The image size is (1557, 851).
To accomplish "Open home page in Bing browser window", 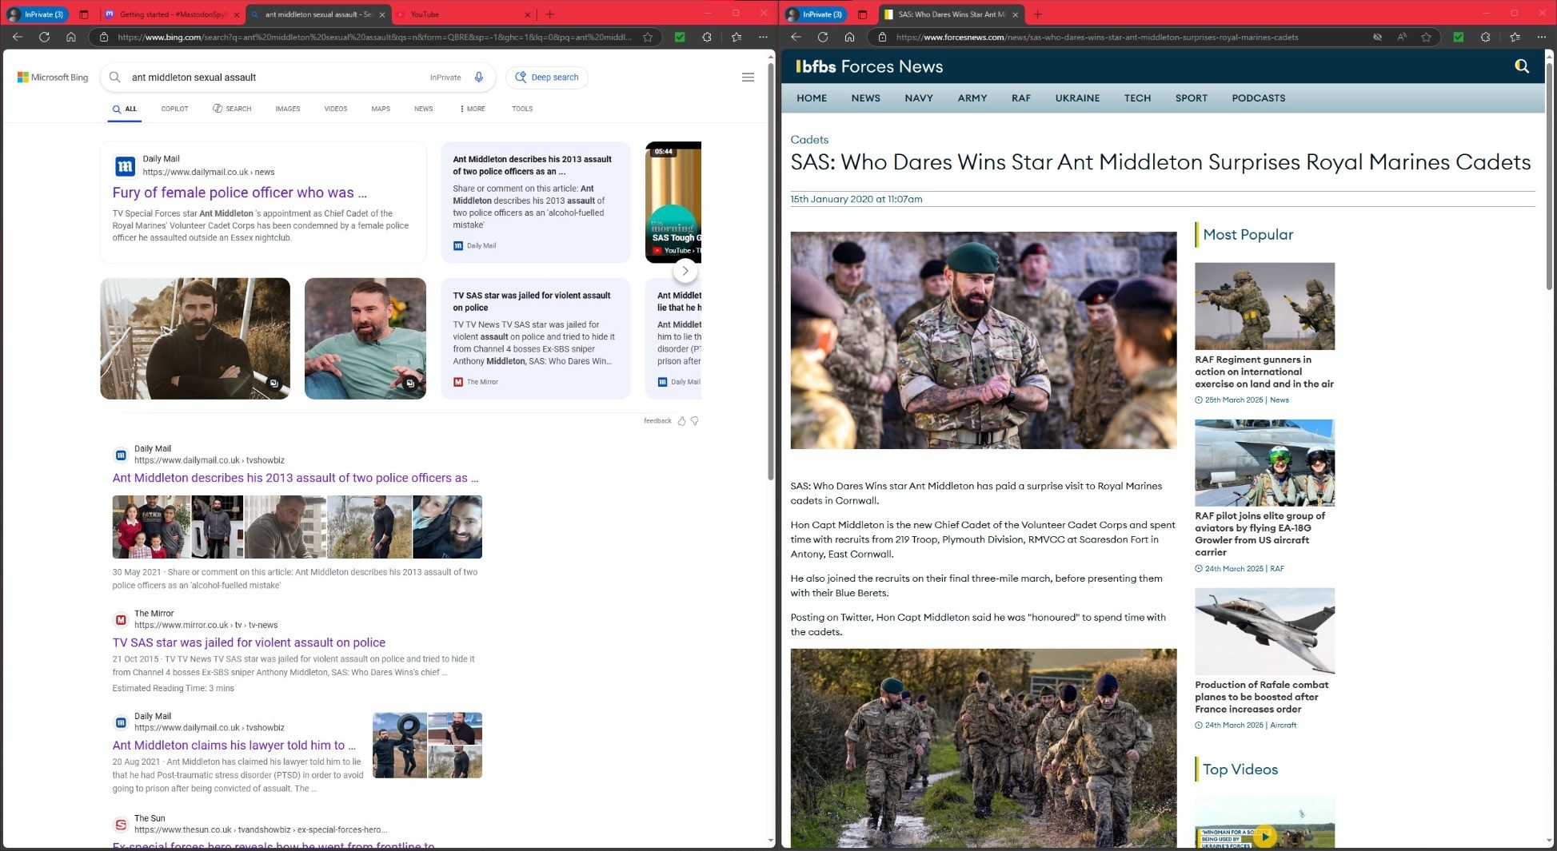I will coord(71,37).
